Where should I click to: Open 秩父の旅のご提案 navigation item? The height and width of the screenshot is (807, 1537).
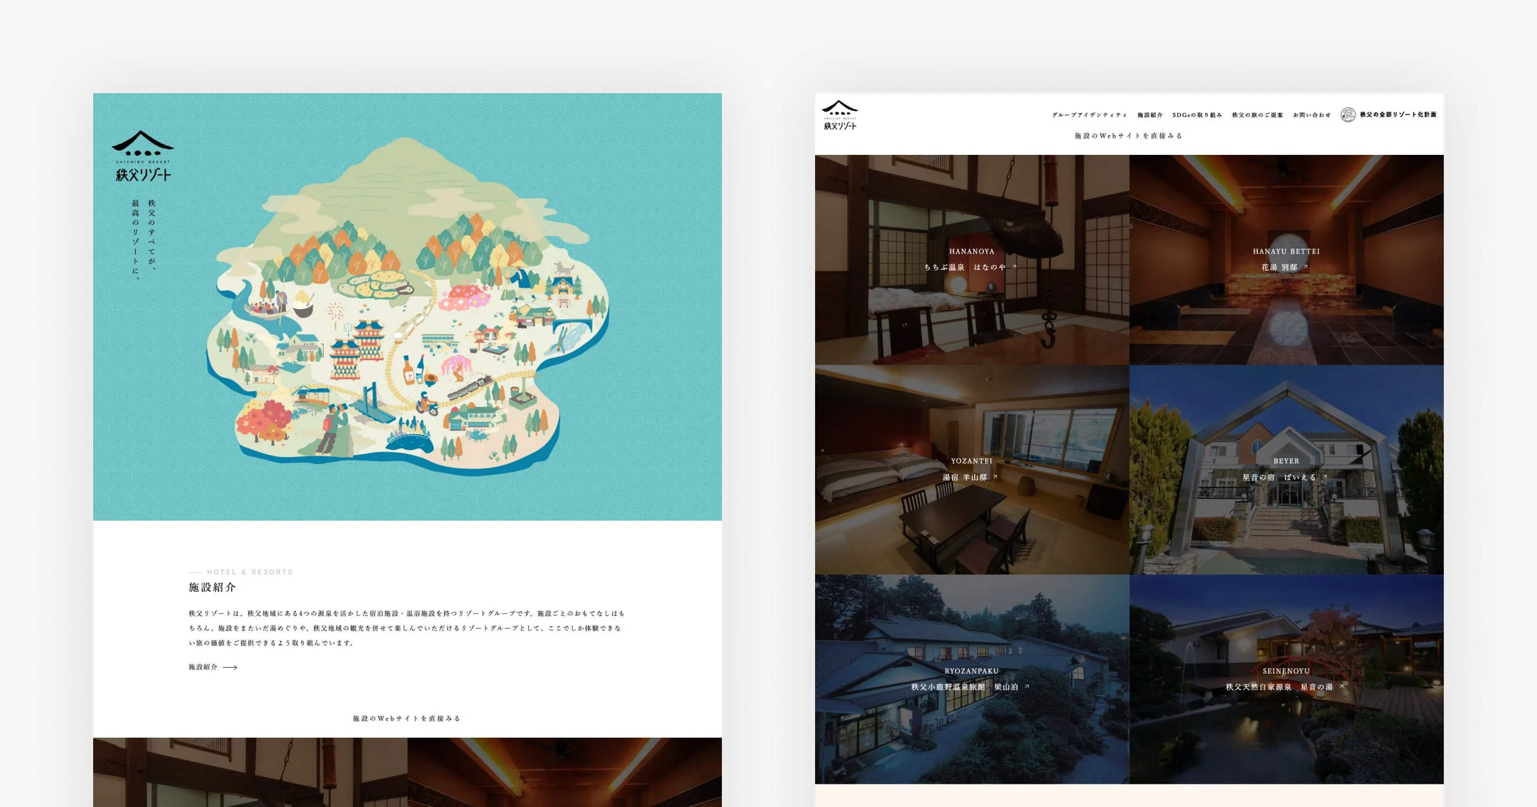1257,115
